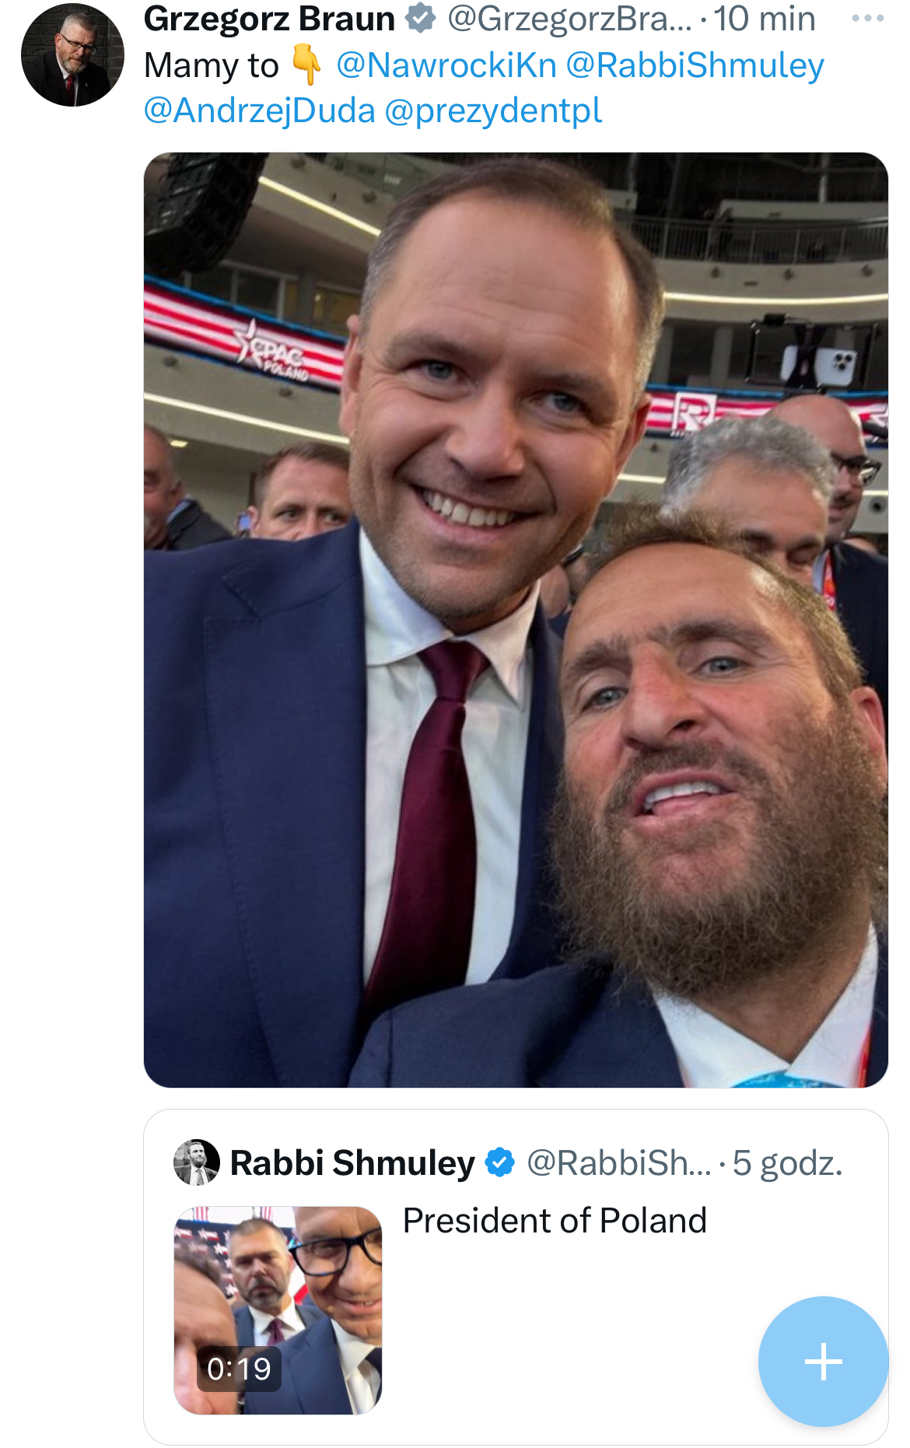Play the quoted tweet's video thumbnail
The height and width of the screenshot is (1448, 910).
pyautogui.click(x=278, y=1310)
